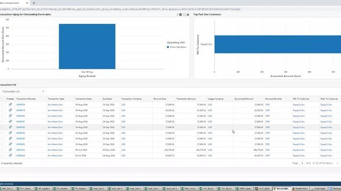Expand Transaction Aging chart to fullscreen
Image resolution: width=341 pixels, height=191 pixels.
click(184, 14)
